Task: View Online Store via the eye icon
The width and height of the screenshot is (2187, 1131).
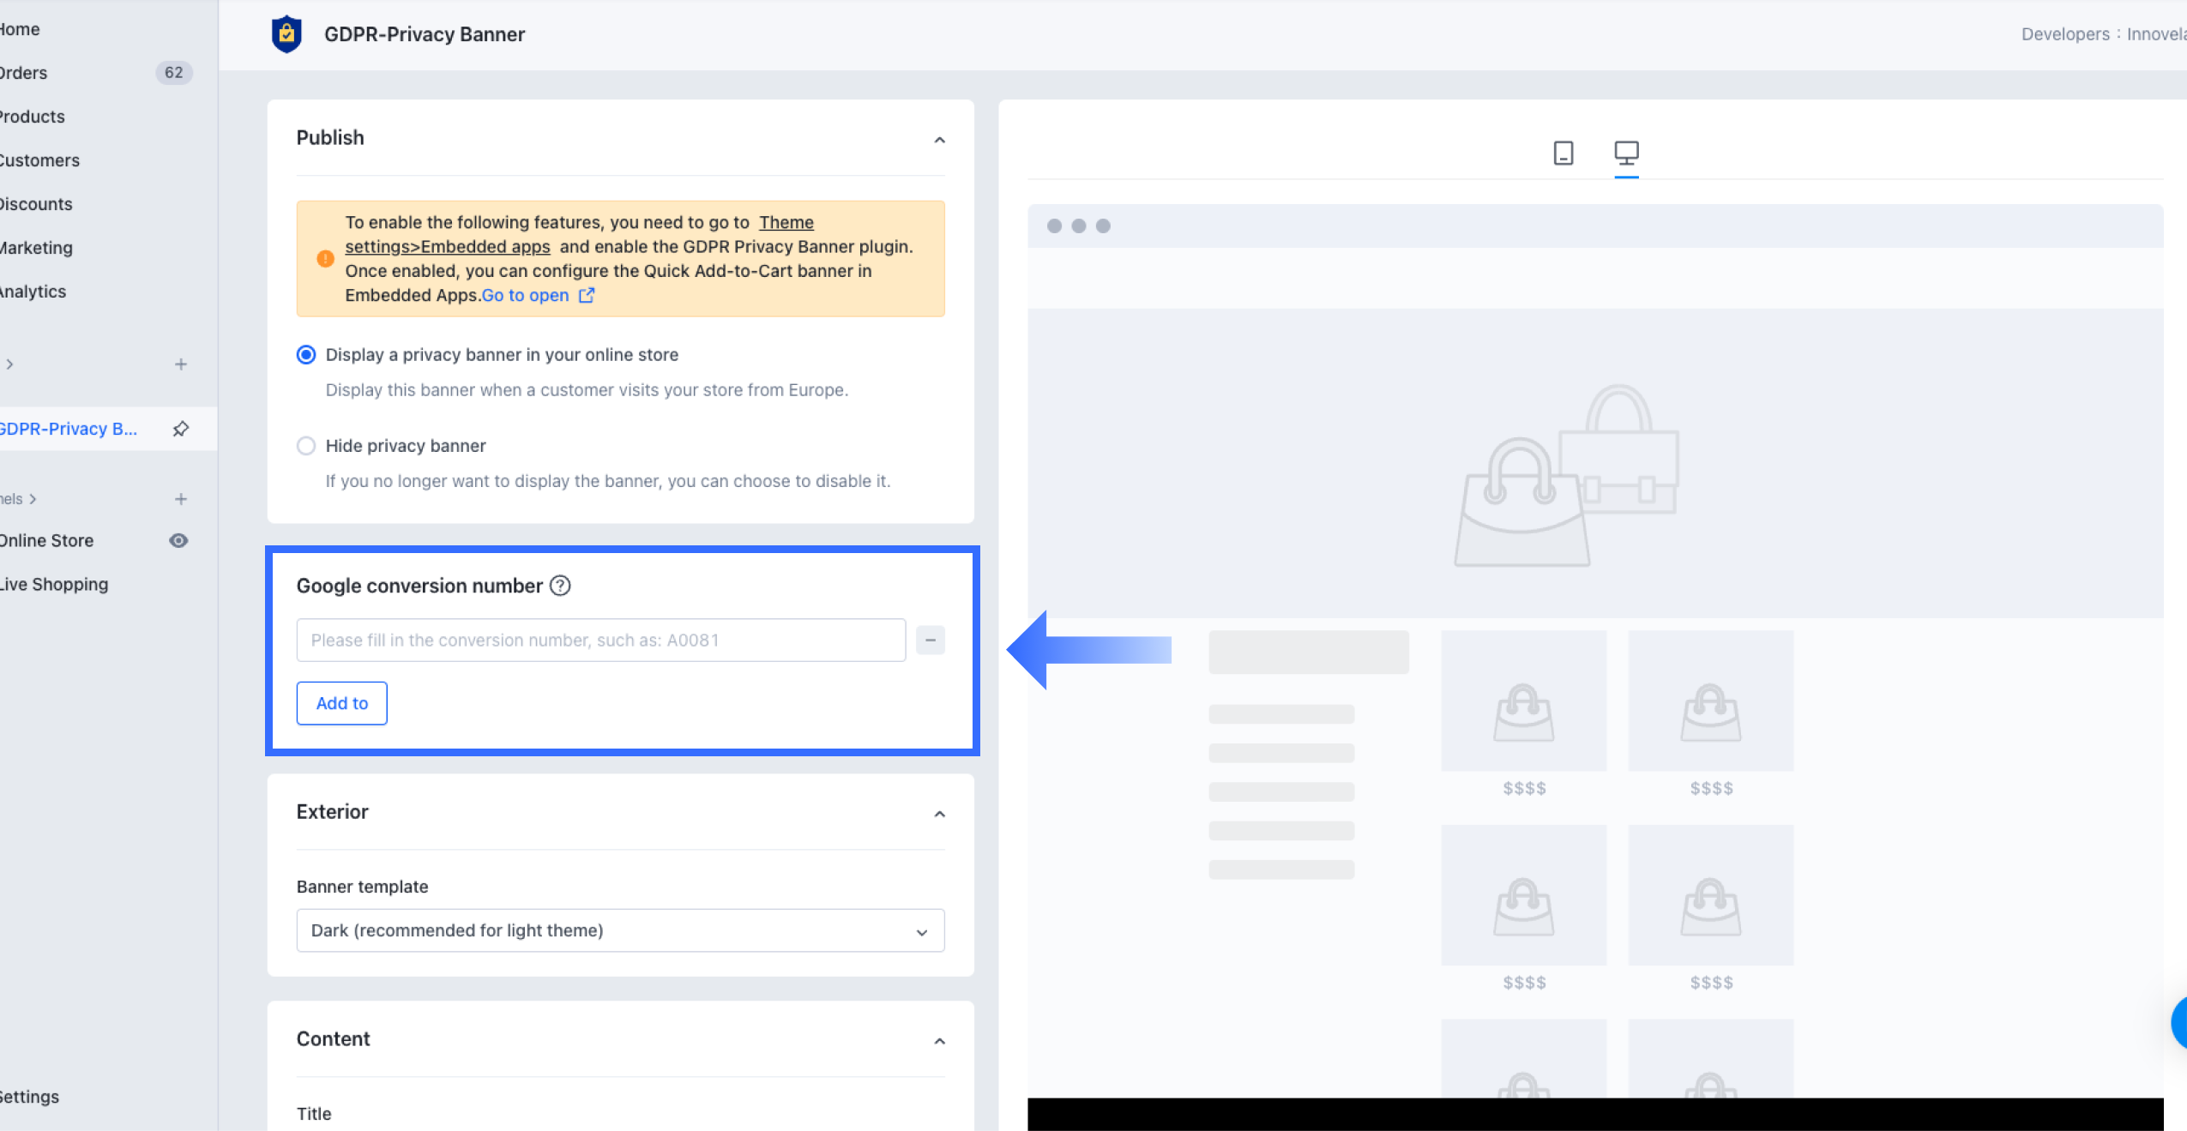Action: coord(178,541)
